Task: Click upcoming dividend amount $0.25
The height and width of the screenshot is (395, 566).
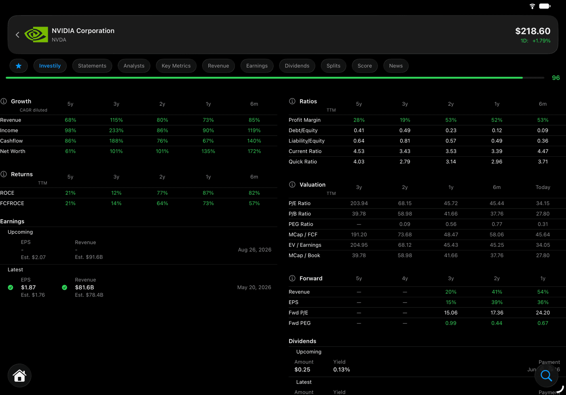Action: pos(302,370)
